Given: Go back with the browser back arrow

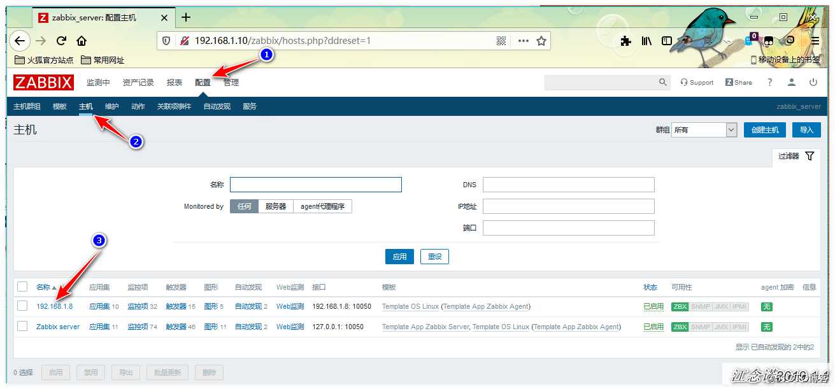Looking at the screenshot, I should [20, 41].
